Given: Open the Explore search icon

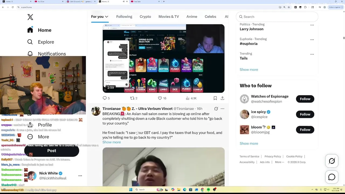Looking at the screenshot, I should point(30,42).
